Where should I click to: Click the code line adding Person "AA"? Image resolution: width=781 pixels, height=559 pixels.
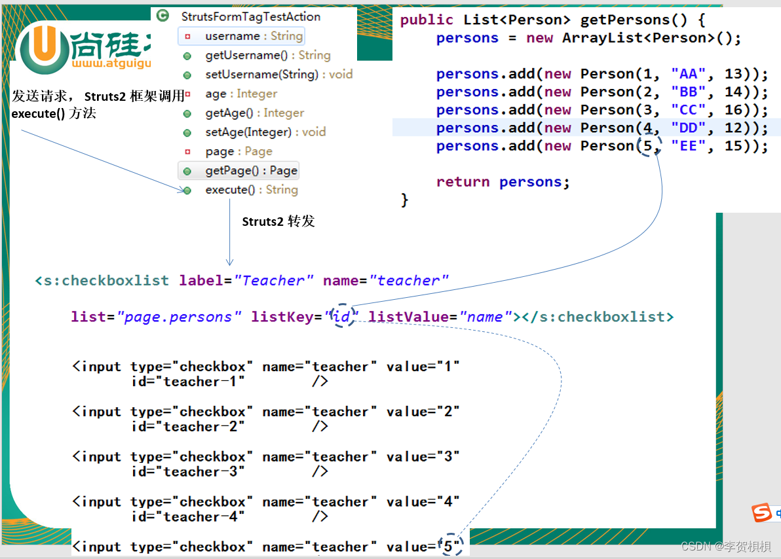602,74
